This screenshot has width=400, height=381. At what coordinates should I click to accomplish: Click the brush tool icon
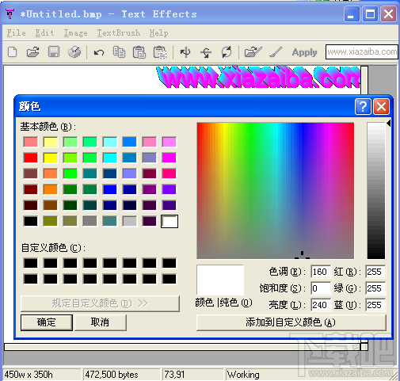pos(276,51)
